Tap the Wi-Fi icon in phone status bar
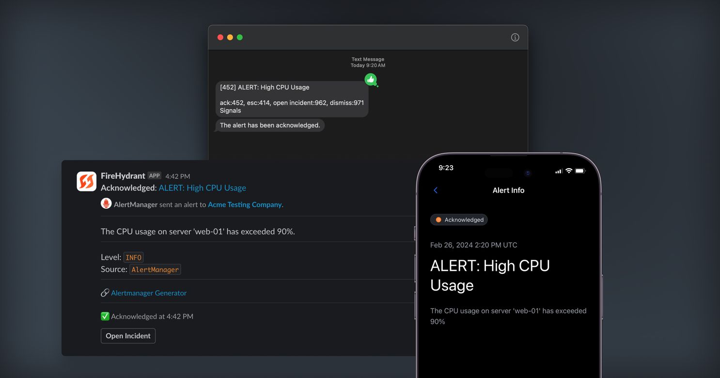The width and height of the screenshot is (720, 378). pos(569,171)
